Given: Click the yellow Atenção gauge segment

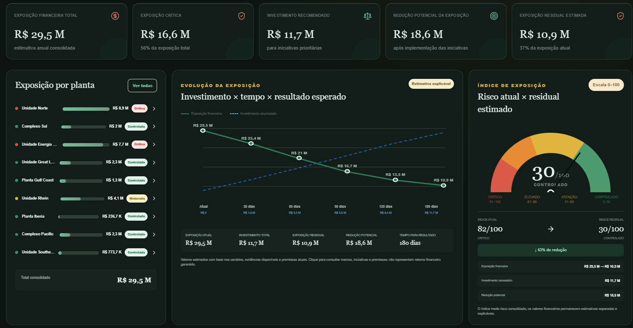Looking at the screenshot, I should (557, 144).
